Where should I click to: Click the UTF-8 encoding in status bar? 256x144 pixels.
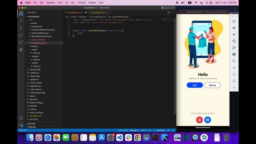coord(144,130)
